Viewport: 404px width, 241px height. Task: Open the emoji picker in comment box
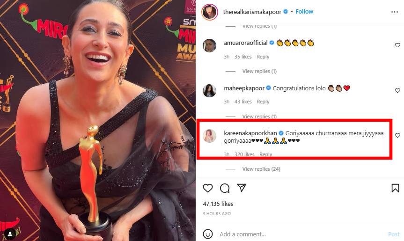(x=208, y=234)
